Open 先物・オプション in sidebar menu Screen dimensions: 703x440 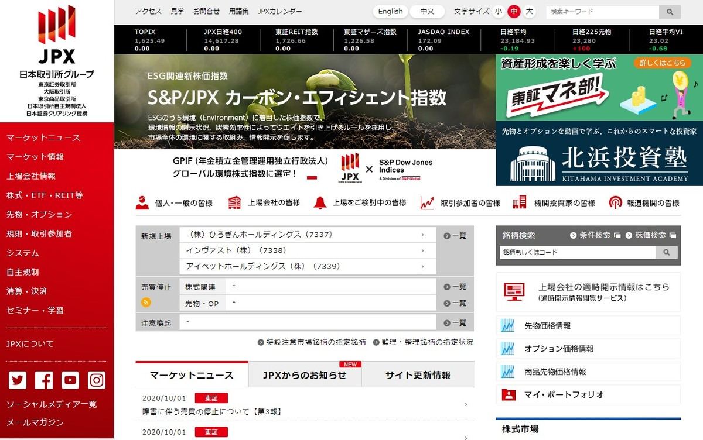point(39,214)
